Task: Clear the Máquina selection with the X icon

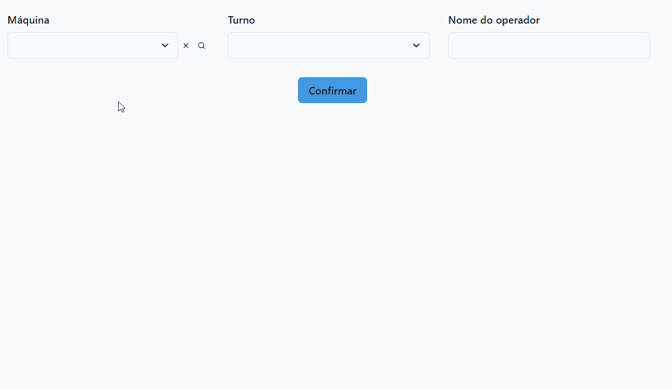Action: tap(186, 45)
